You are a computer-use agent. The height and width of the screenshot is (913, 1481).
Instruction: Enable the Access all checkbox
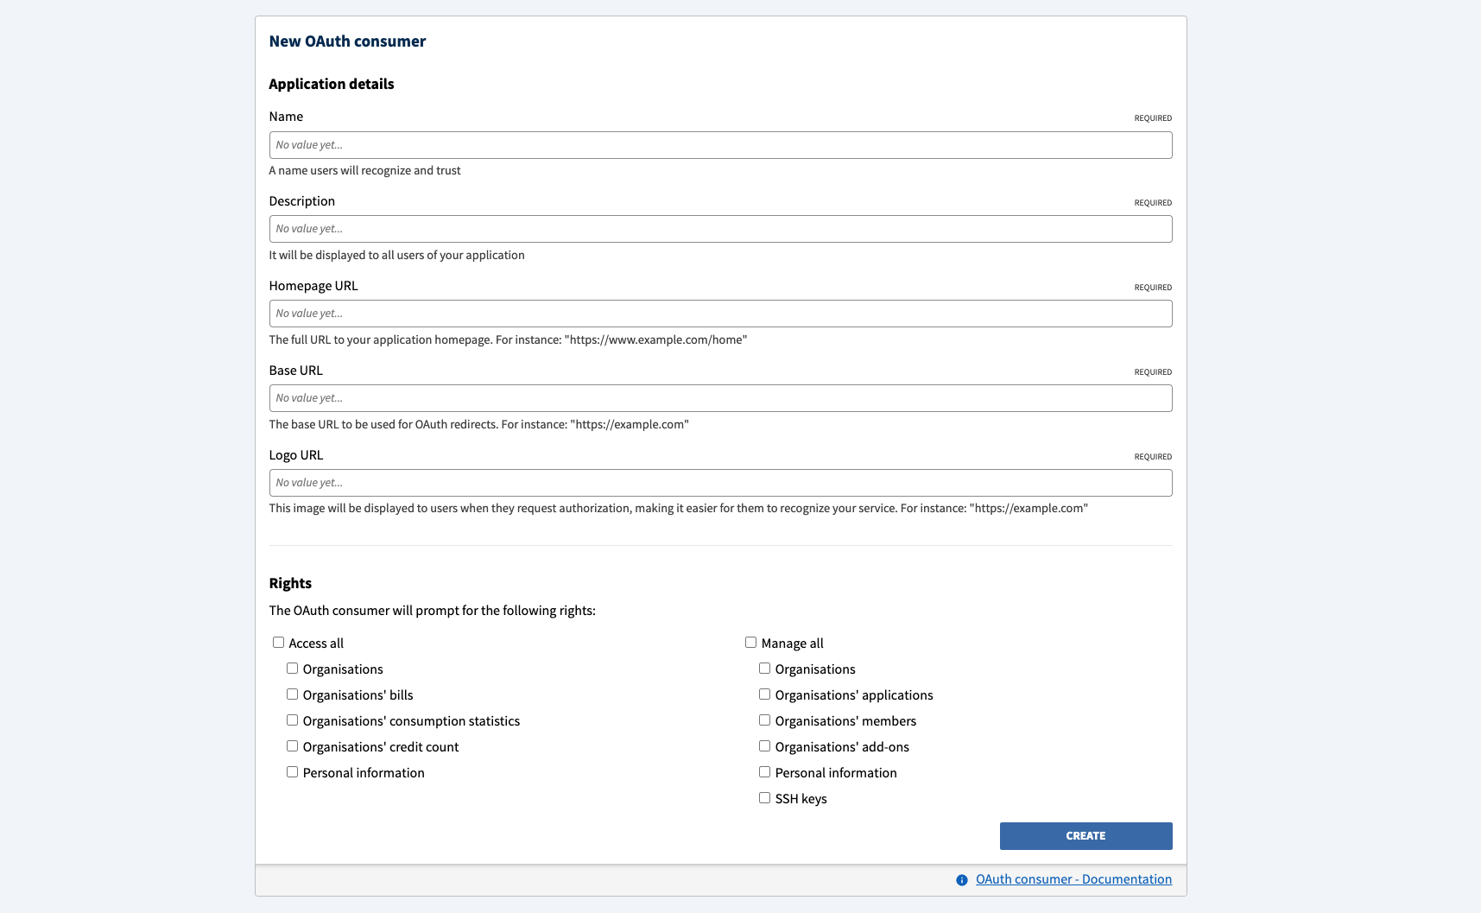278,642
